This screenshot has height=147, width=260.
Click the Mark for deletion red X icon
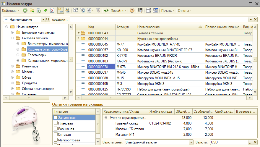tap(52, 11)
